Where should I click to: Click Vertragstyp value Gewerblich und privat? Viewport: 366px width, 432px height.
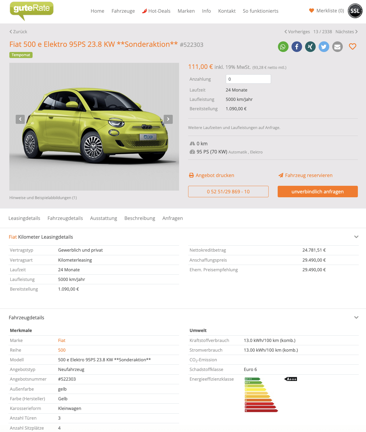coord(80,250)
